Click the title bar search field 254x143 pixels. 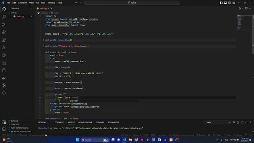click(x=132, y=3)
